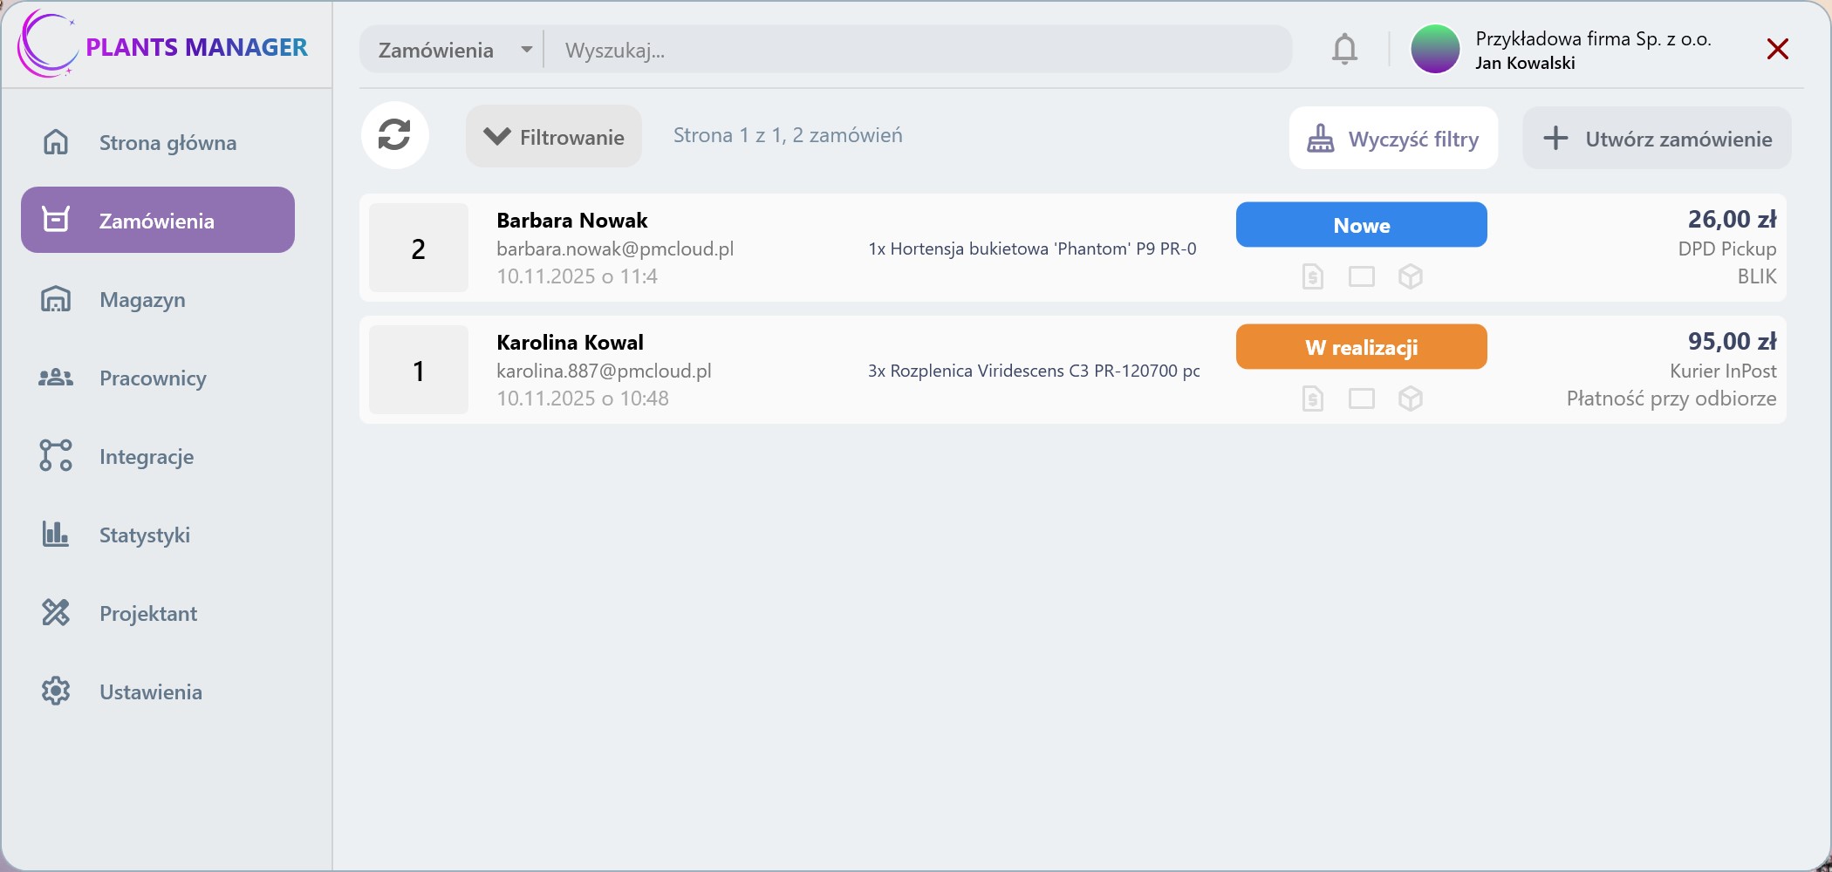Change the W realizacji order status
The image size is (1832, 872).
[x=1361, y=347]
